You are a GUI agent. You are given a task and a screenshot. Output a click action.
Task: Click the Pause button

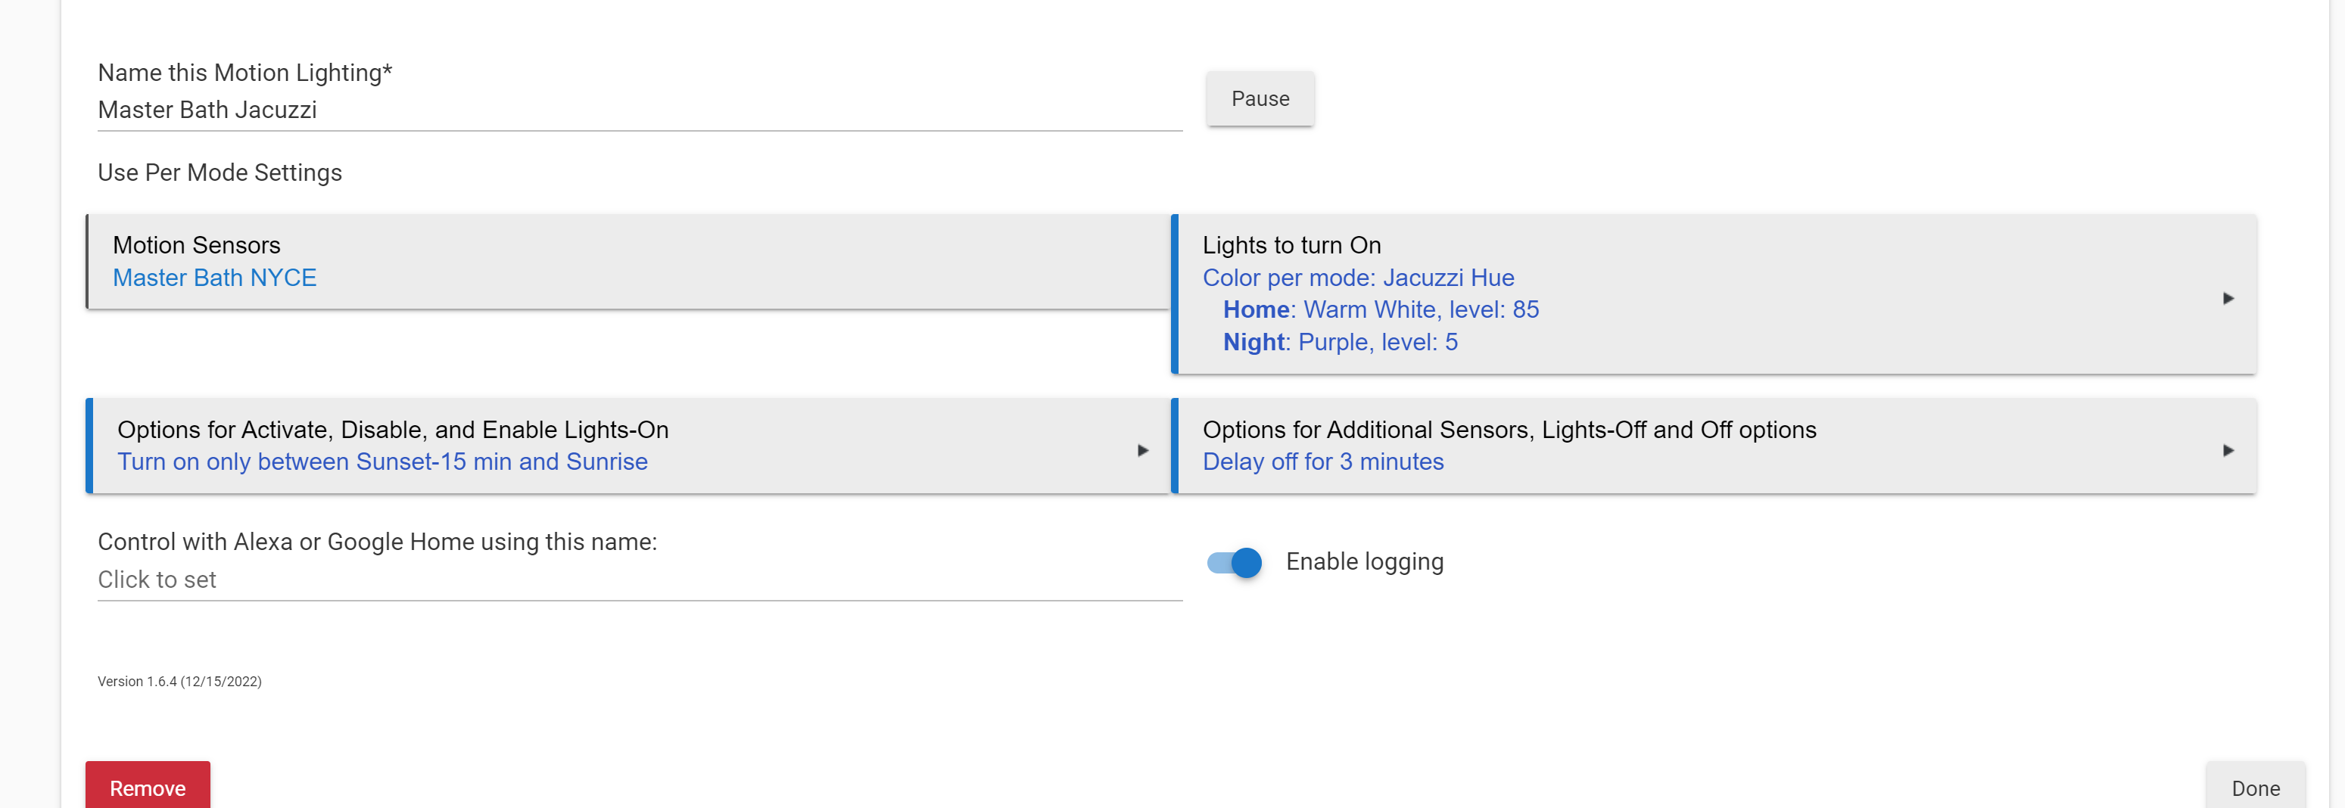pyautogui.click(x=1260, y=99)
